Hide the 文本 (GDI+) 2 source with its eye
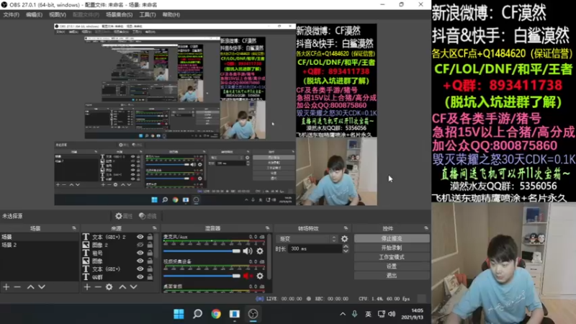576x324 pixels. tap(140, 237)
